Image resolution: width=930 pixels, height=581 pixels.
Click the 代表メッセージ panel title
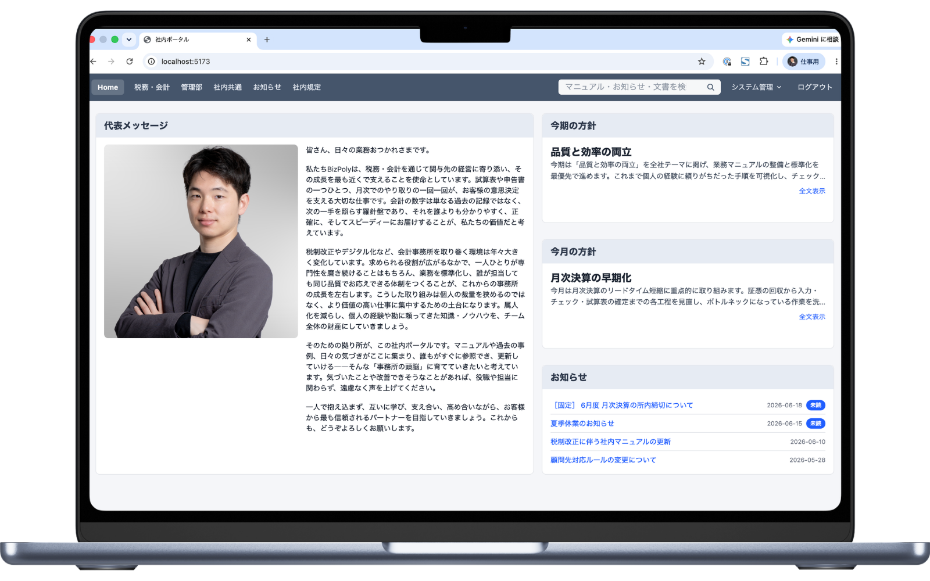click(x=136, y=125)
